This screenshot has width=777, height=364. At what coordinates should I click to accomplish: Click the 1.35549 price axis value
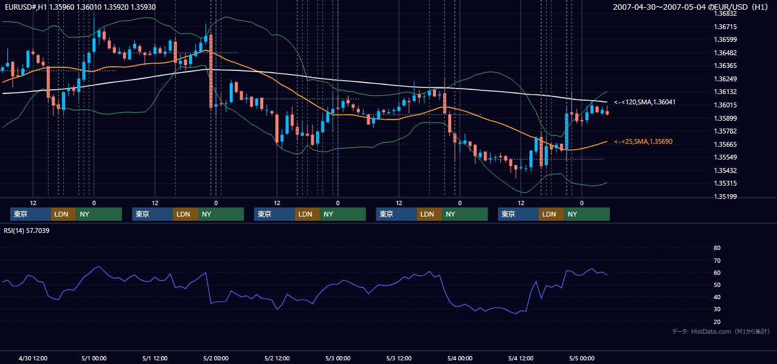coord(725,157)
